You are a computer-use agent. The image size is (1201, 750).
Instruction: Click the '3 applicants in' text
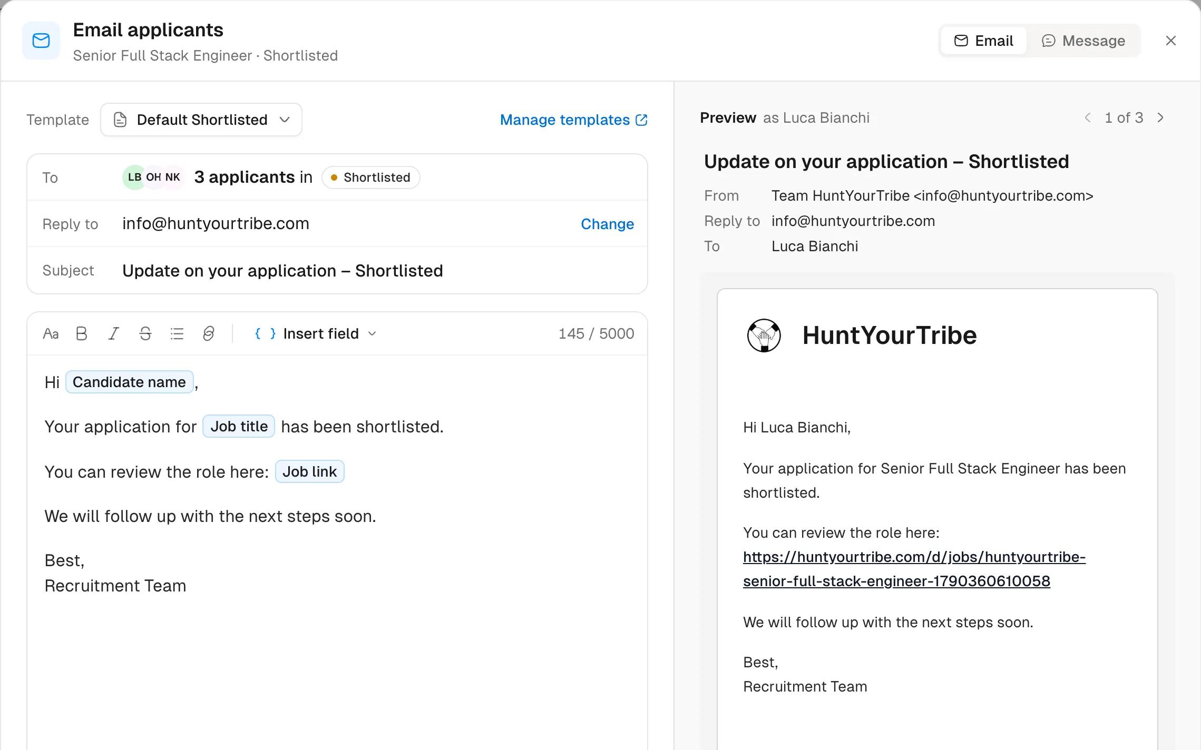tap(253, 177)
